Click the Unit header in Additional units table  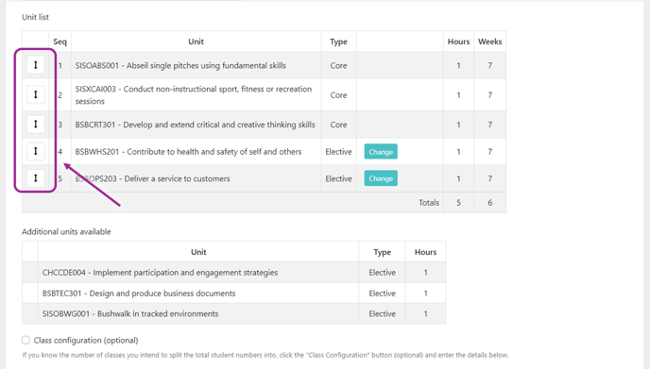198,252
